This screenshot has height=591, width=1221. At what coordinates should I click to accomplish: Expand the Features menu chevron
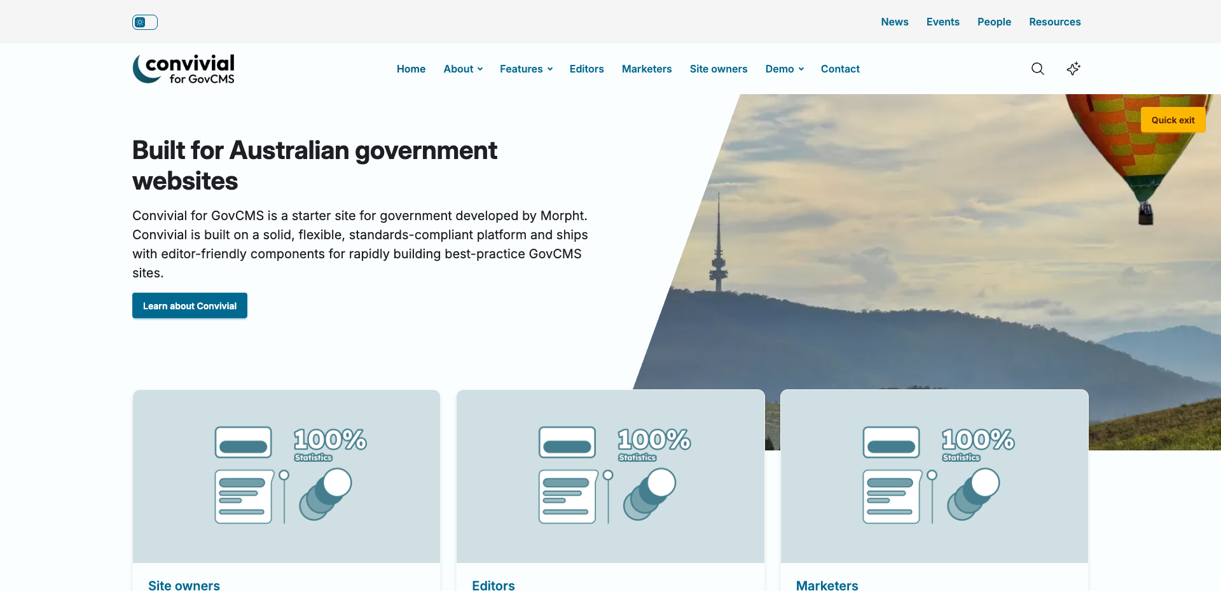point(550,69)
